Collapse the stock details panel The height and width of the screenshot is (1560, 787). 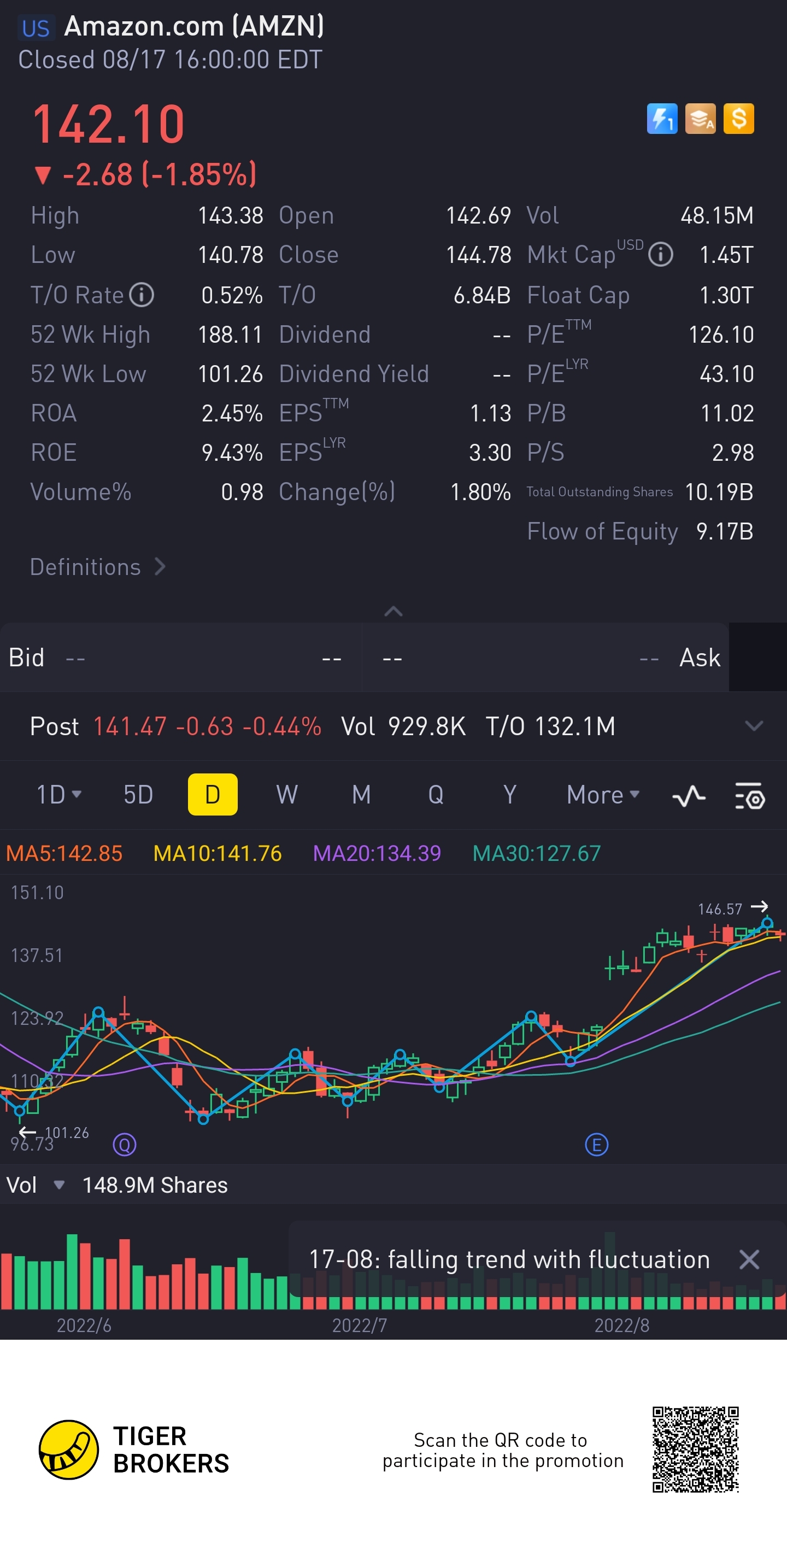pyautogui.click(x=393, y=611)
